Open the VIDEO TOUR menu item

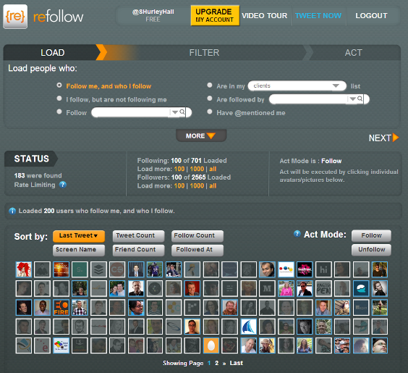pyautogui.click(x=264, y=16)
